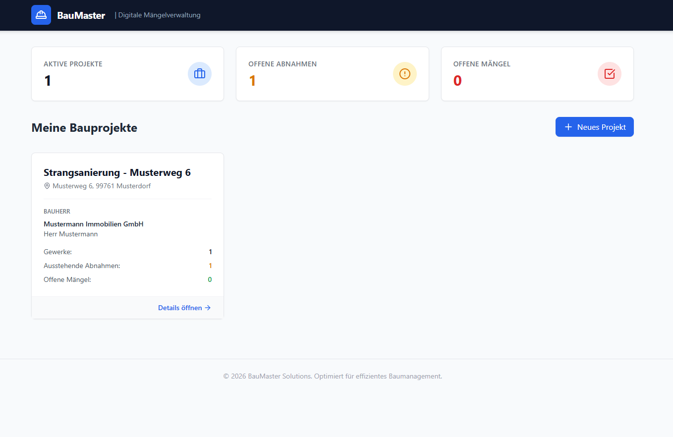This screenshot has height=437, width=673.
Task: Click the Offene Mängel label in project card
Action: point(67,279)
